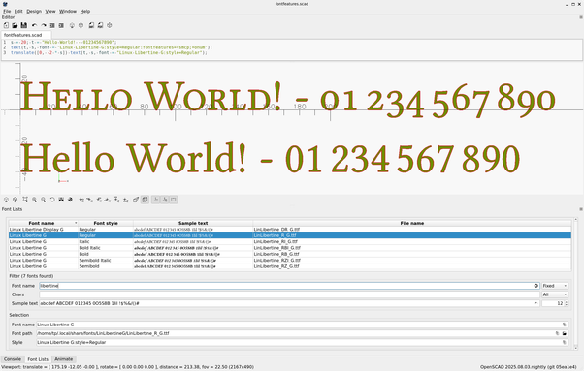Click the Redo arrow in editor toolbar
Viewport: 584px width, 371px height.
coord(44,25)
